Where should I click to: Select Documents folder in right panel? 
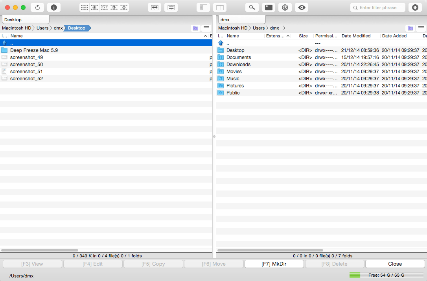(x=322, y=57)
